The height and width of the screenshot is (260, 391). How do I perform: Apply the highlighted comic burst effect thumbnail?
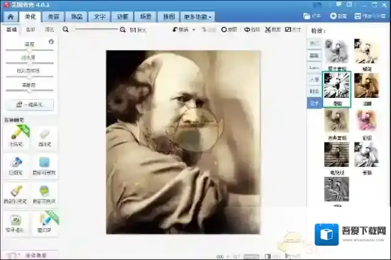[x=336, y=86]
